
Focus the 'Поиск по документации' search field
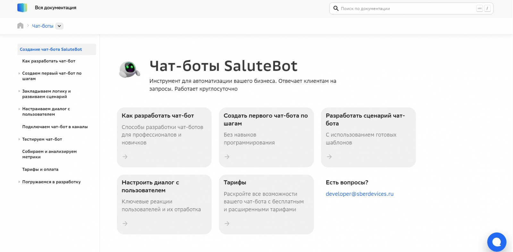[411, 8]
